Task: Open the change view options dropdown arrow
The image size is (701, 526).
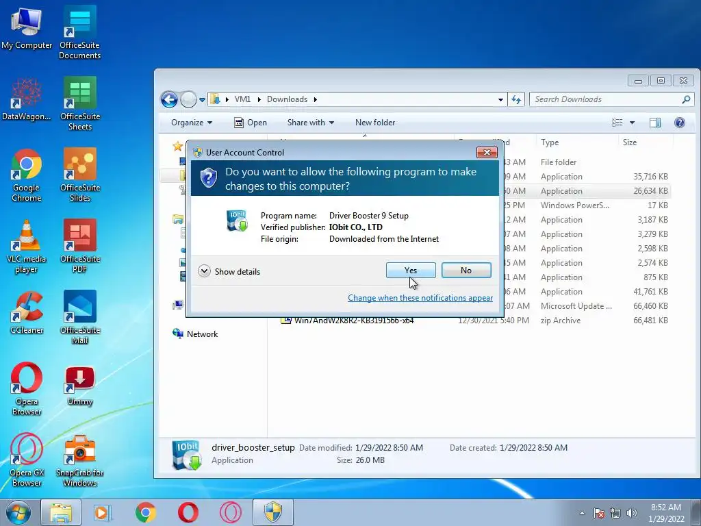Action: 632,123
